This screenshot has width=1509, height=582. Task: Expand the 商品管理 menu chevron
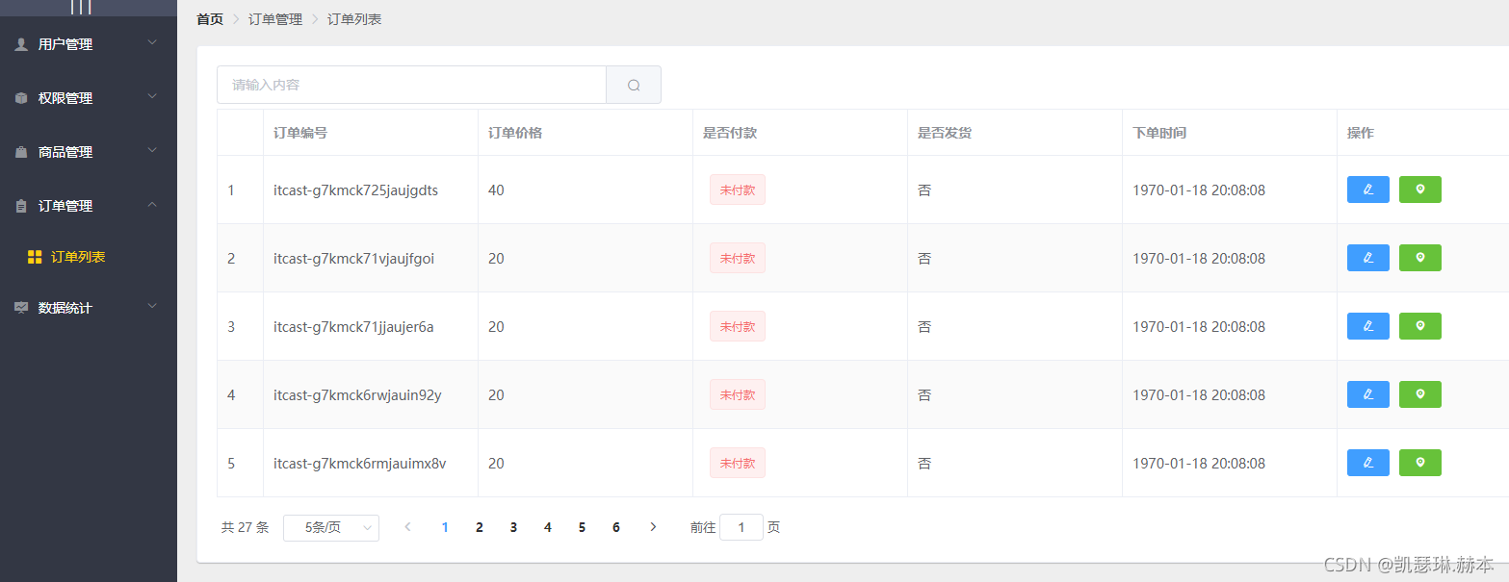152,151
